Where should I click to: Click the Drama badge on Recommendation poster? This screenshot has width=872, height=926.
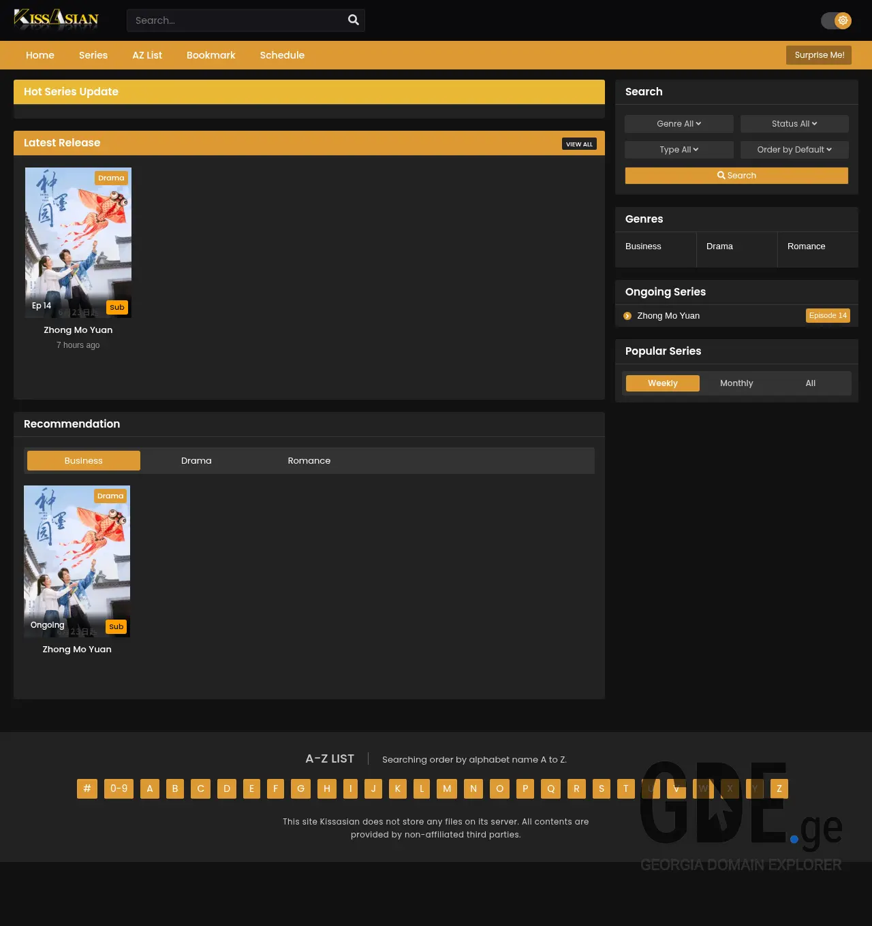click(x=110, y=496)
